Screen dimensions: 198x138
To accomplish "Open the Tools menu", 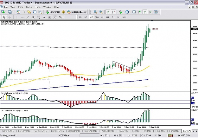I will pos(38,7).
